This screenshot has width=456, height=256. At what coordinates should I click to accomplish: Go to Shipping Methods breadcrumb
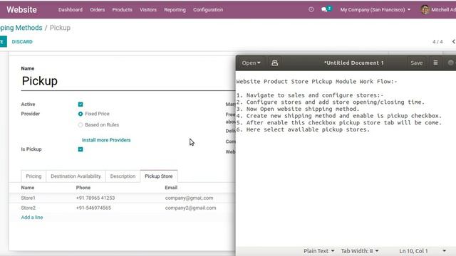(21, 28)
